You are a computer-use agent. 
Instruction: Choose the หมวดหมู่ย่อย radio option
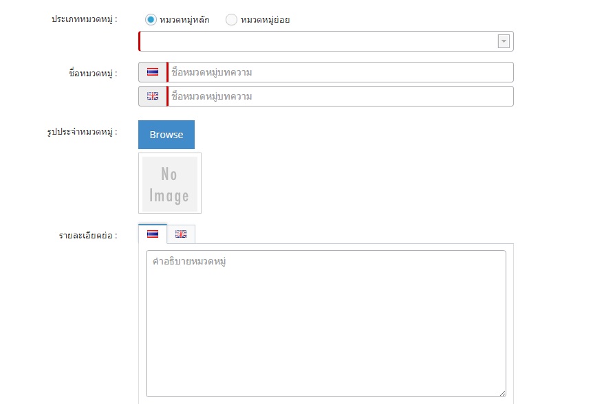click(231, 20)
